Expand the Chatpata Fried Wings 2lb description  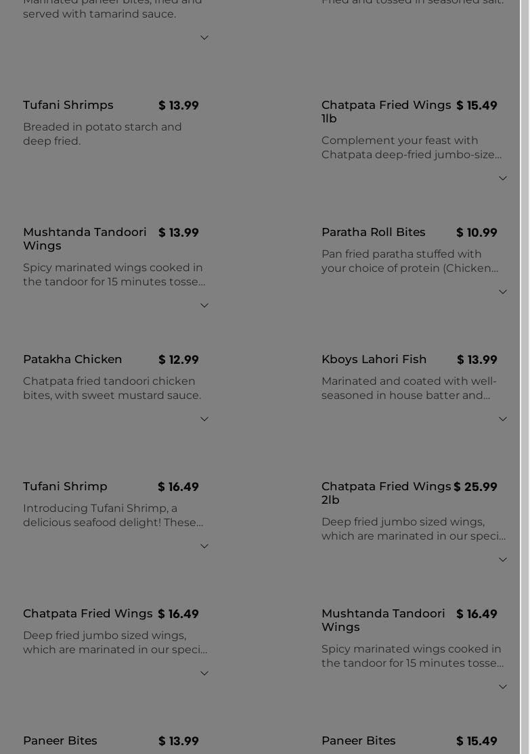(502, 560)
